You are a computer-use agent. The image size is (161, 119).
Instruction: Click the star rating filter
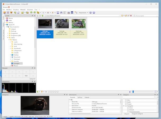(53, 92)
